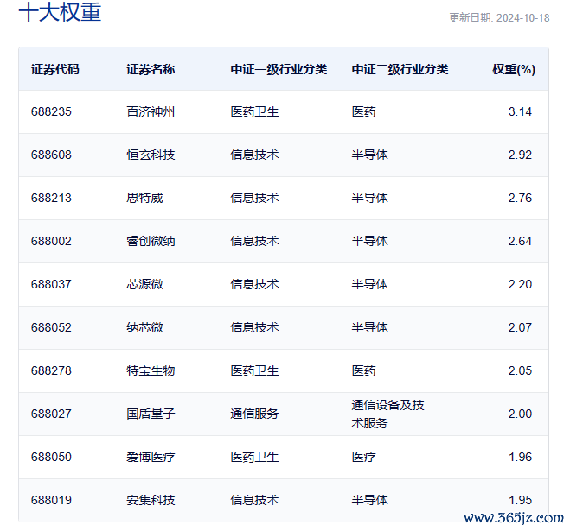Click 半导体 in the 安集科技 row
570x531 pixels.
369,500
